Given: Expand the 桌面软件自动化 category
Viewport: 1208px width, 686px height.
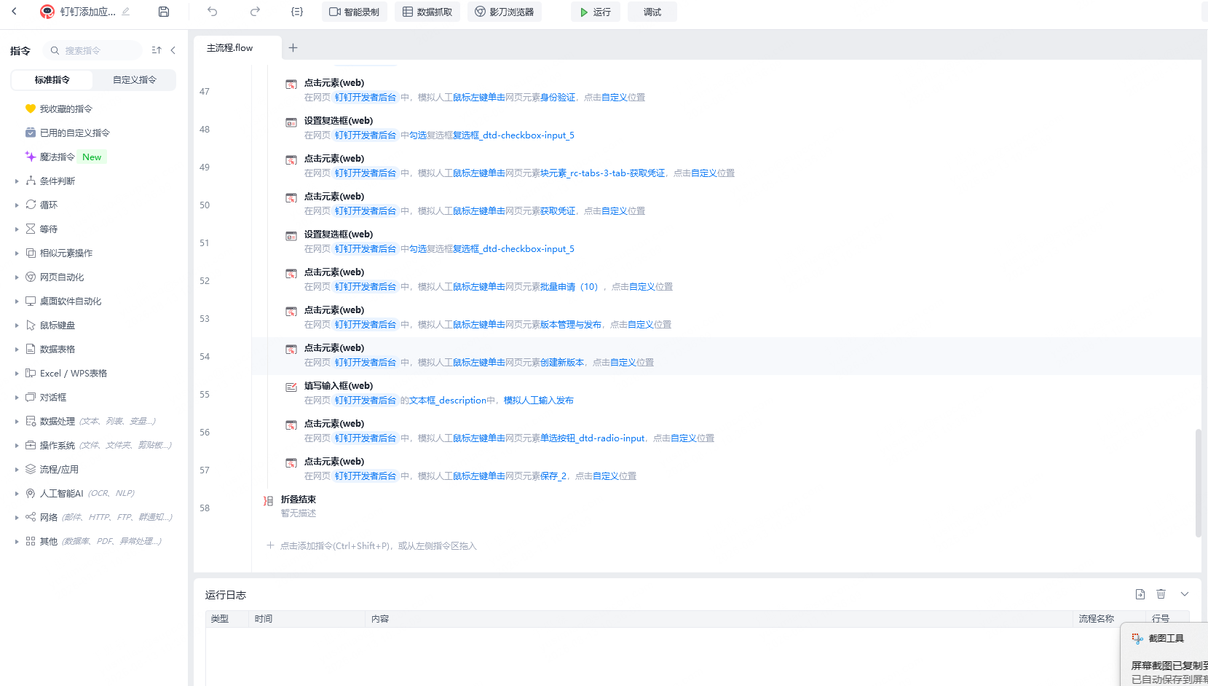Looking at the screenshot, I should point(17,301).
